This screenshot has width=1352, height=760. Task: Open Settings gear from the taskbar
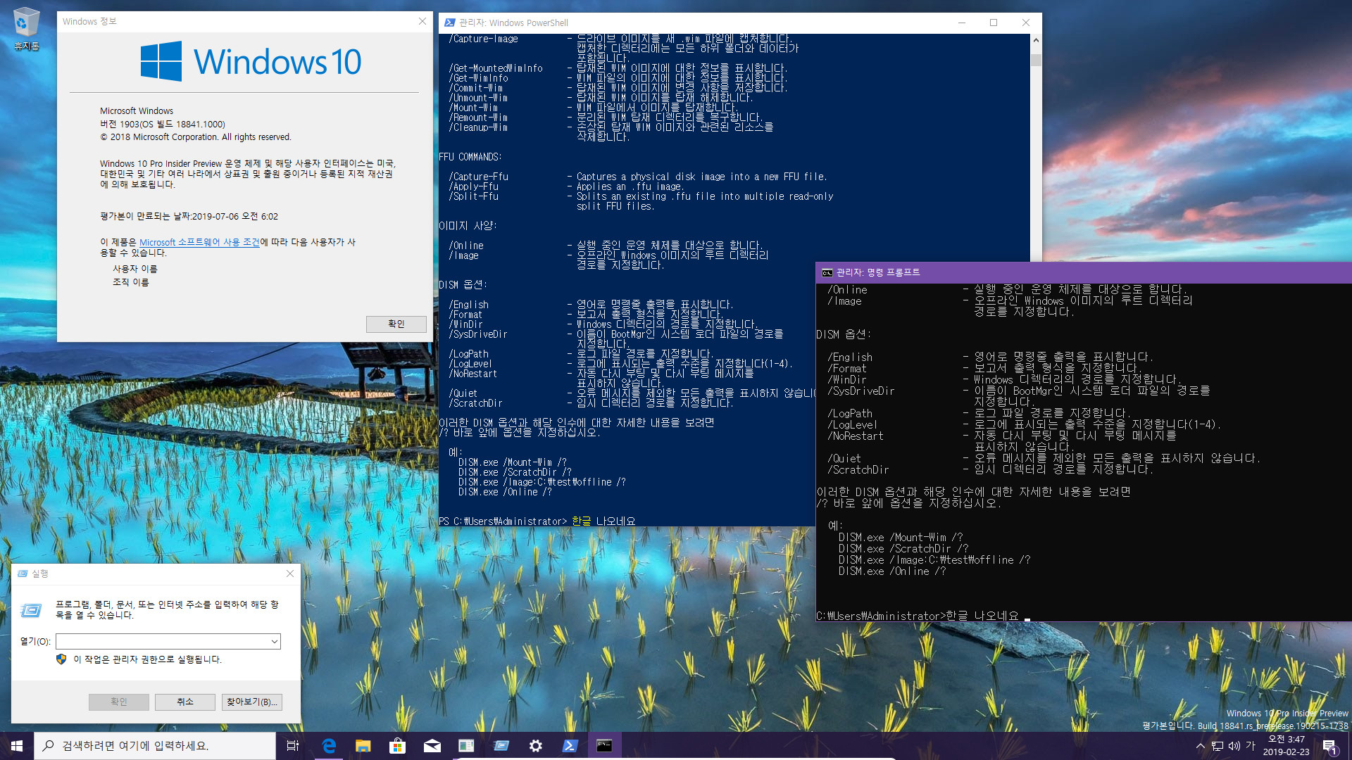pyautogui.click(x=535, y=746)
